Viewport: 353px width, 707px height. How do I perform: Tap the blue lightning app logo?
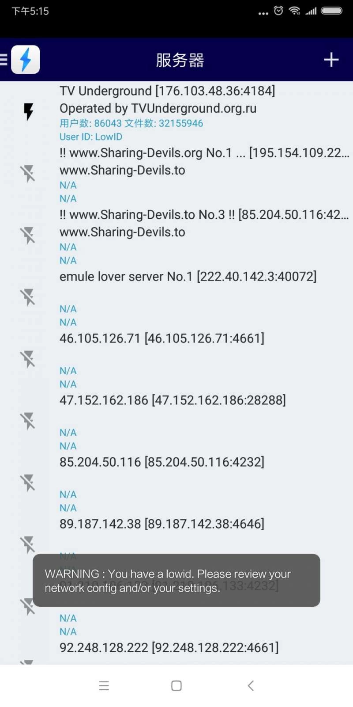(26, 60)
